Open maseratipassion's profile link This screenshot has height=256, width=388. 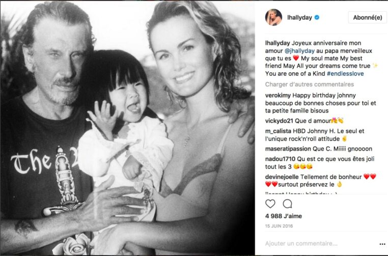[x=288, y=149]
